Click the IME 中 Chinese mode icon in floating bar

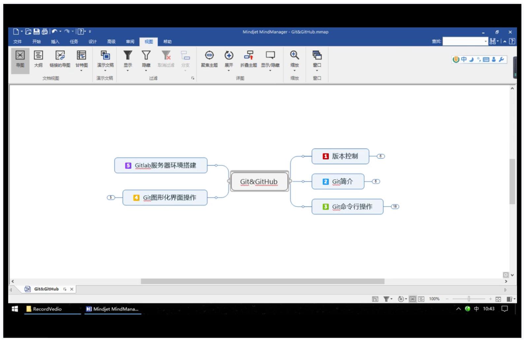tap(464, 59)
